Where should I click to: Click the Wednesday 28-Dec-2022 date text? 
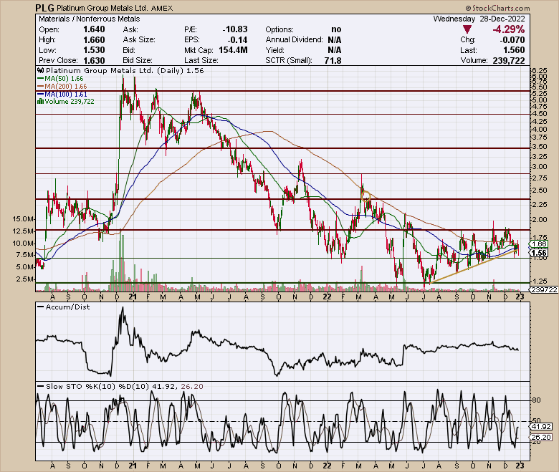pyautogui.click(x=488, y=19)
